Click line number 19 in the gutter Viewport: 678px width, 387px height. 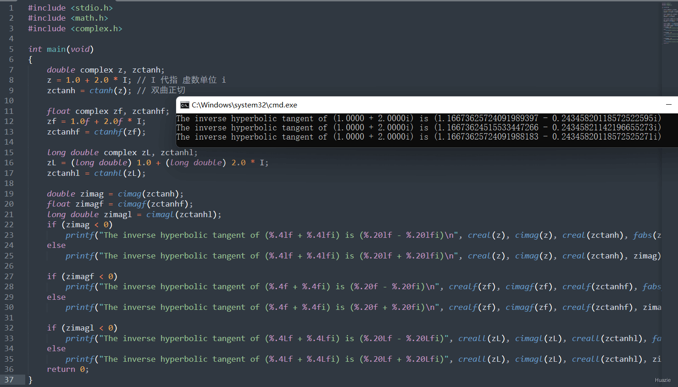pos(9,194)
